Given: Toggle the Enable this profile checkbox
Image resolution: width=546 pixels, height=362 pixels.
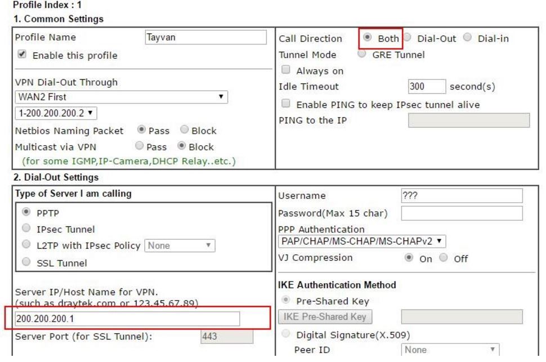Looking at the screenshot, I should (x=20, y=55).
